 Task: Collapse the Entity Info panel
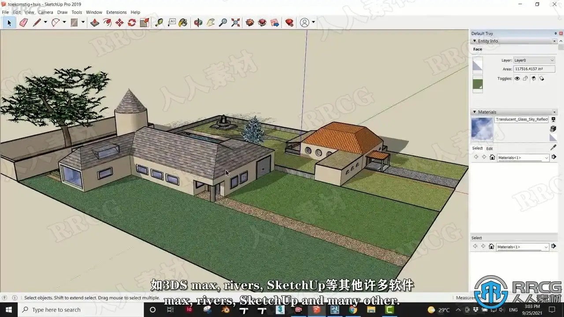pyautogui.click(x=475, y=41)
